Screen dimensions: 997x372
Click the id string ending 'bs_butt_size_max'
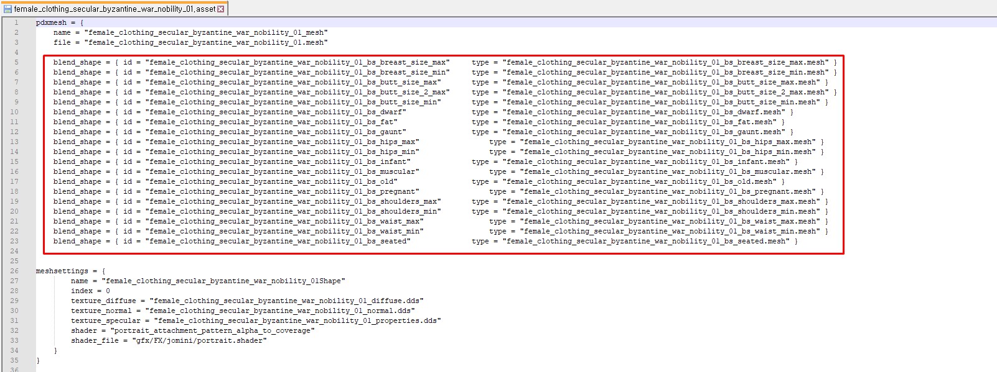pyautogui.click(x=293, y=82)
